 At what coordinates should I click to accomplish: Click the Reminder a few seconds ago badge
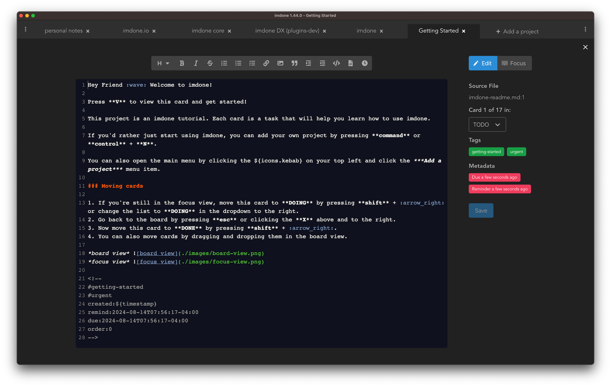(x=500, y=189)
